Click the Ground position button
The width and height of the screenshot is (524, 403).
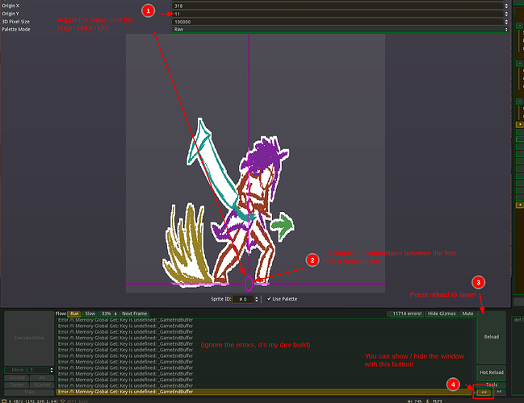(17, 378)
